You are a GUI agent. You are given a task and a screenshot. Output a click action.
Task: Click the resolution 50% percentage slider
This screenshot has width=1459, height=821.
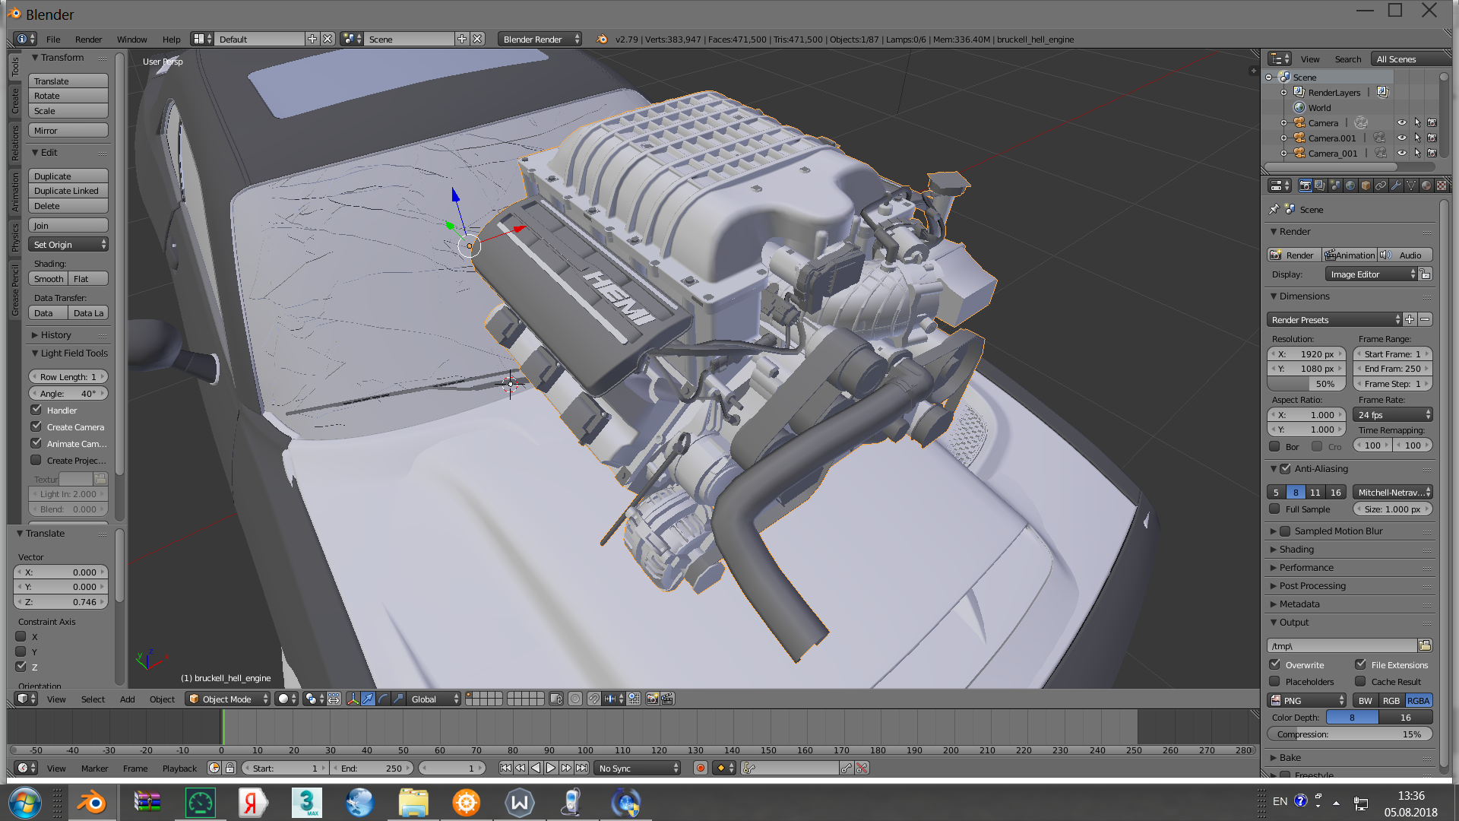(1307, 383)
